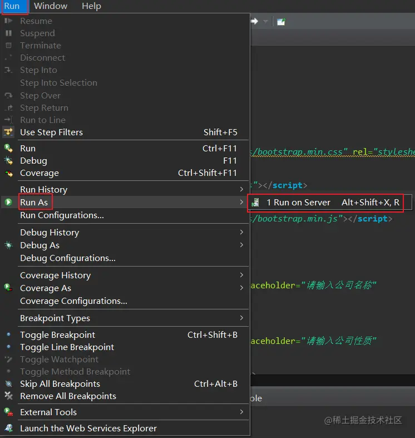The image size is (415, 438).
Task: Toggle Use Step Filters menu entry
Action: coord(126,132)
